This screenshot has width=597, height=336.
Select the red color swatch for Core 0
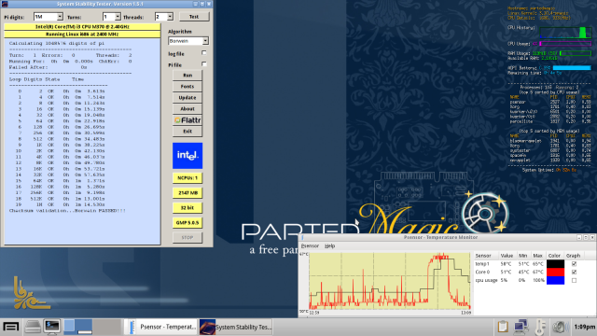coord(555,272)
